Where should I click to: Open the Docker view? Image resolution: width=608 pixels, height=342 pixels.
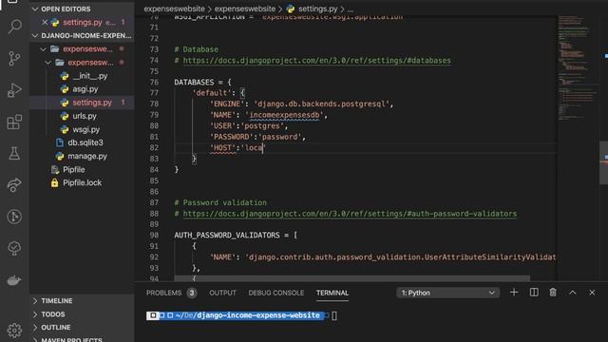point(14,280)
